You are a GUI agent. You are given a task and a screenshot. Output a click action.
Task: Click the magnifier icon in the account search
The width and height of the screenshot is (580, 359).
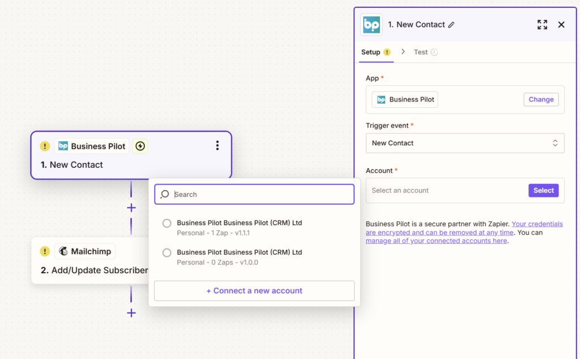165,194
